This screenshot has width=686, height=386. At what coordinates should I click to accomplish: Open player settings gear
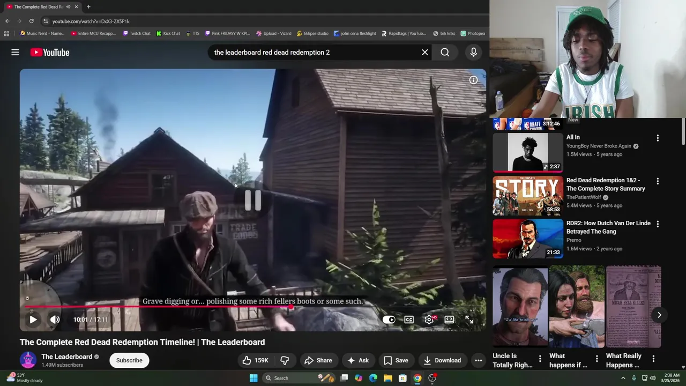point(429,320)
